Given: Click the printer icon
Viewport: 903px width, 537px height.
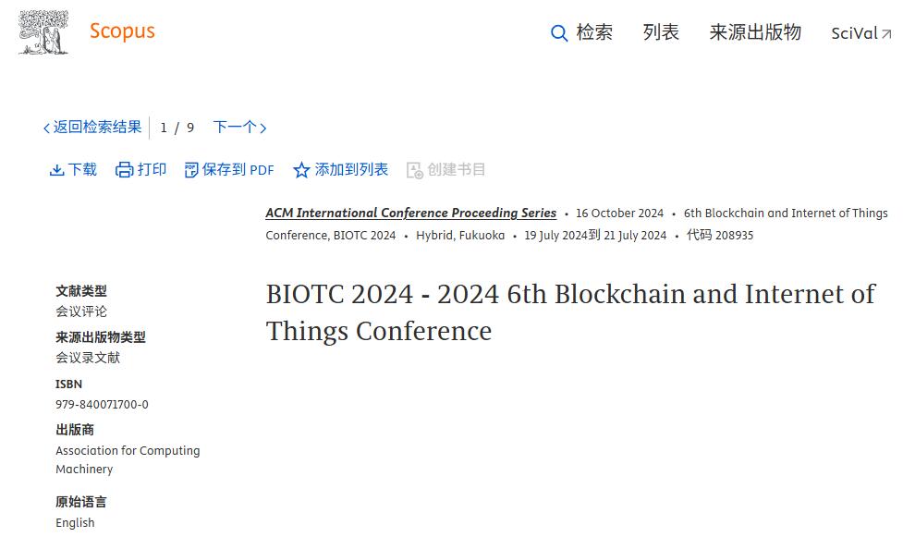Looking at the screenshot, I should [125, 170].
